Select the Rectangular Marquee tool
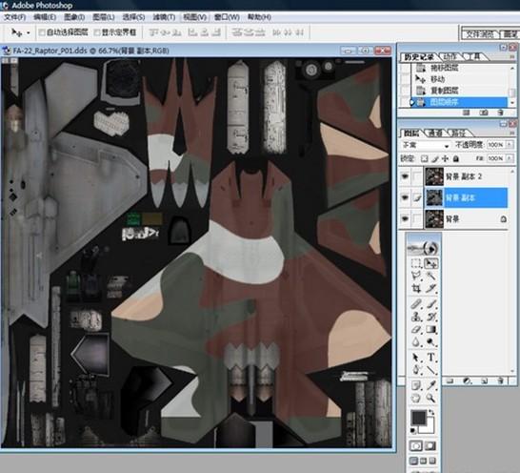The width and height of the screenshot is (520, 473). click(416, 264)
